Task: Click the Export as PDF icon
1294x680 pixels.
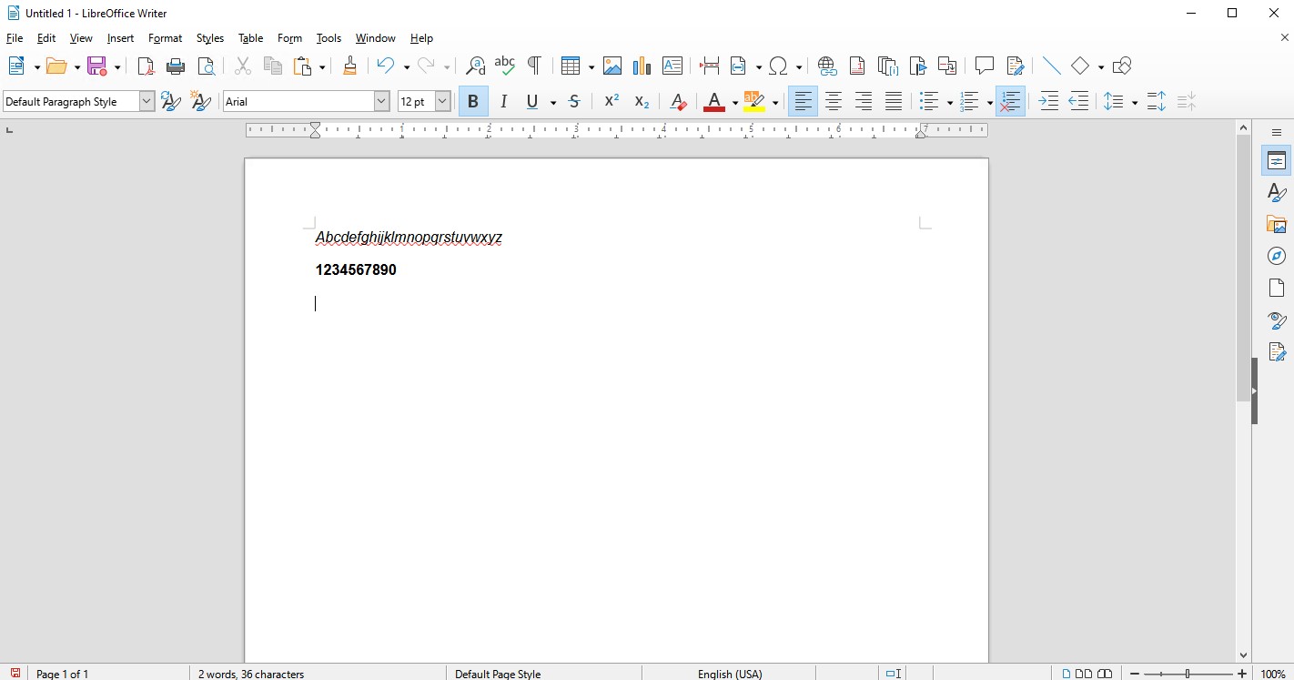Action: [146, 66]
